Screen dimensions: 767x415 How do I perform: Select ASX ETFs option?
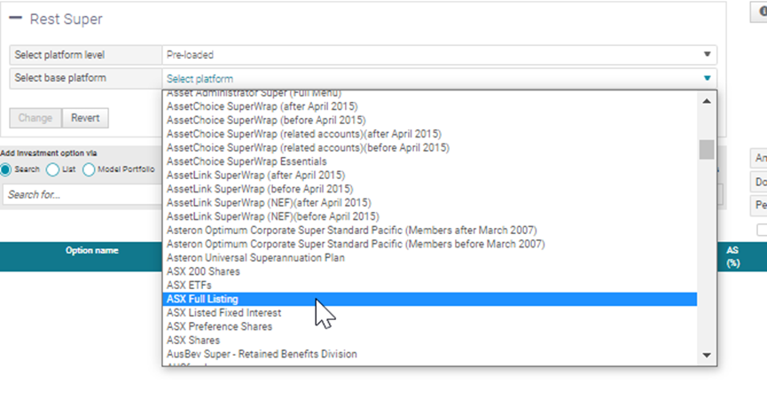[x=429, y=285]
